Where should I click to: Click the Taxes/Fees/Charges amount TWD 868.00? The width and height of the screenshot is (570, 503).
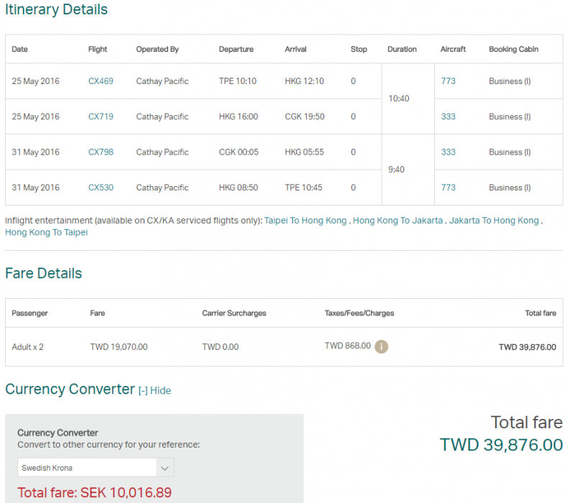coord(348,346)
